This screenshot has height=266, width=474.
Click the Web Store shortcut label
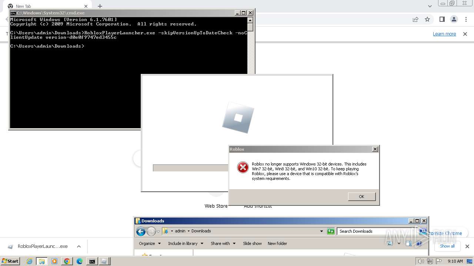coord(216,206)
